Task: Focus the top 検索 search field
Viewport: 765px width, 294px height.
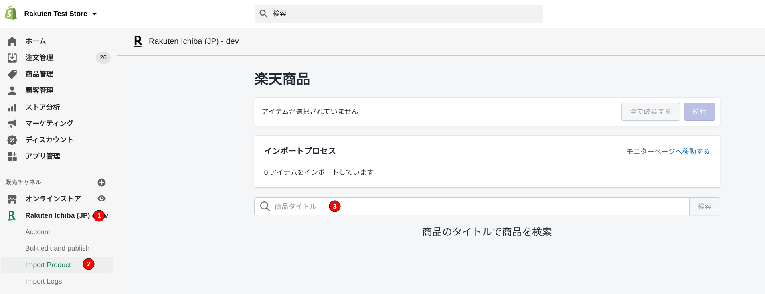Action: 399,14
